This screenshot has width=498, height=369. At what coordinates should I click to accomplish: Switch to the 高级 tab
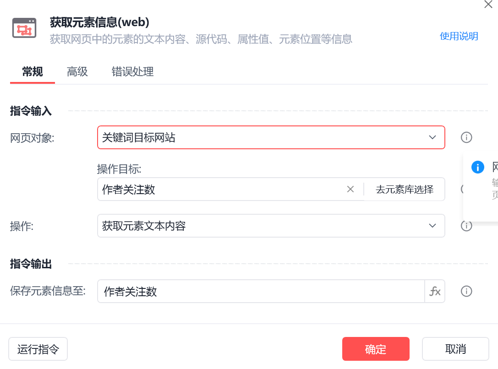click(77, 72)
